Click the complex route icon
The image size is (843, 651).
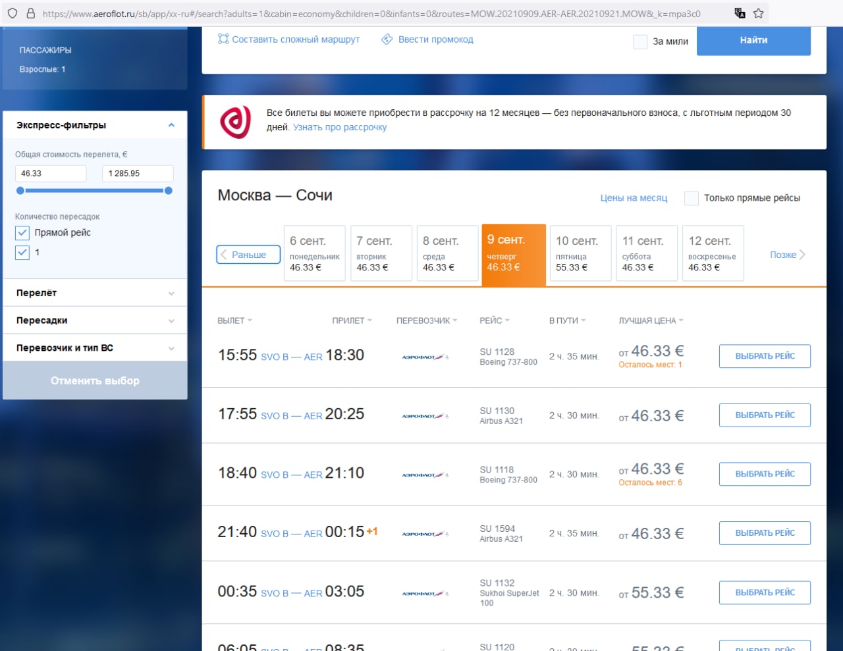tap(223, 39)
